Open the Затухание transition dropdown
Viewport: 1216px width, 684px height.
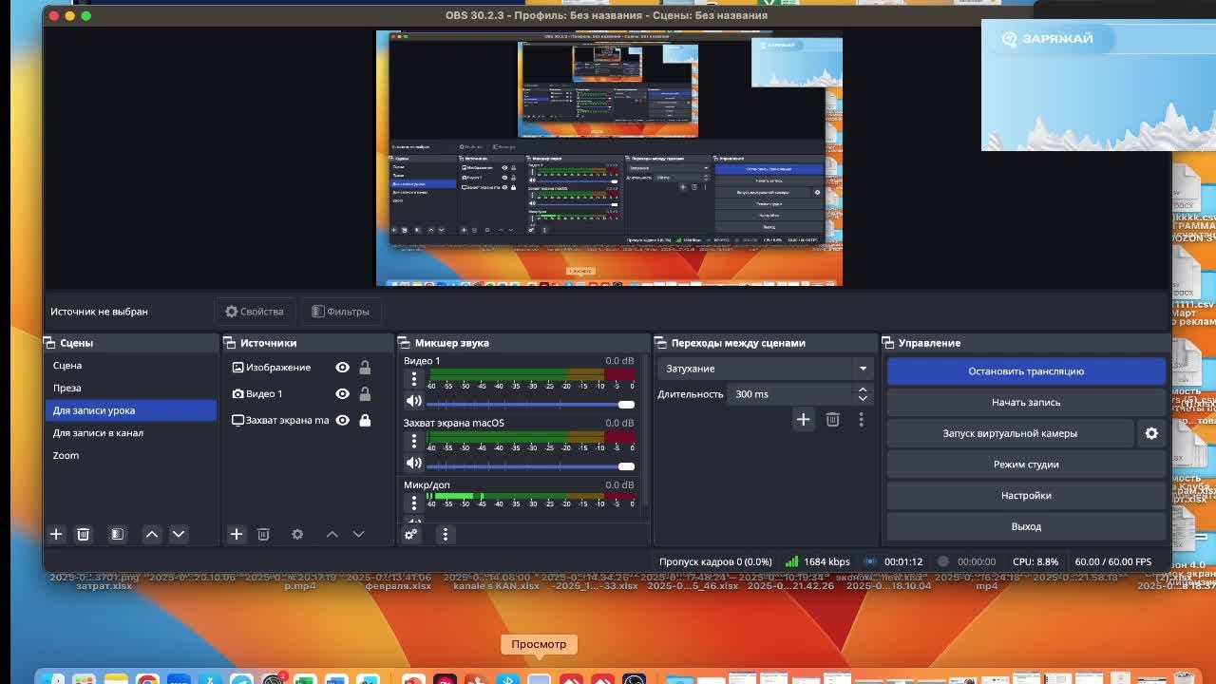(765, 369)
